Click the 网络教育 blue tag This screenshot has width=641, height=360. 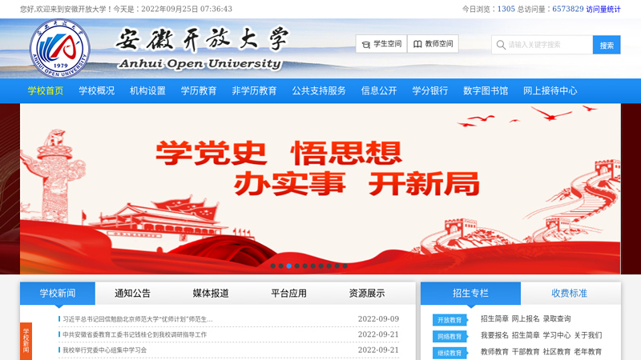450,336
